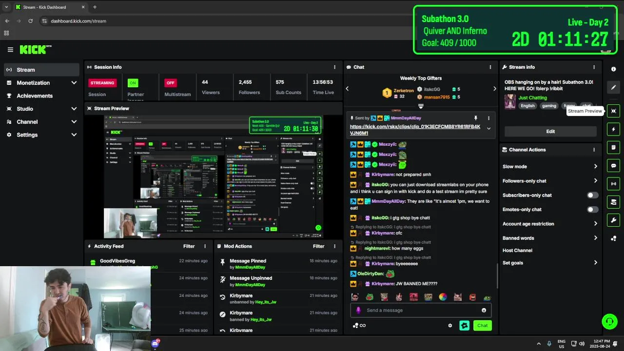Click the pencil edit icon in right sidebar
Image resolution: width=624 pixels, height=351 pixels.
[614, 87]
